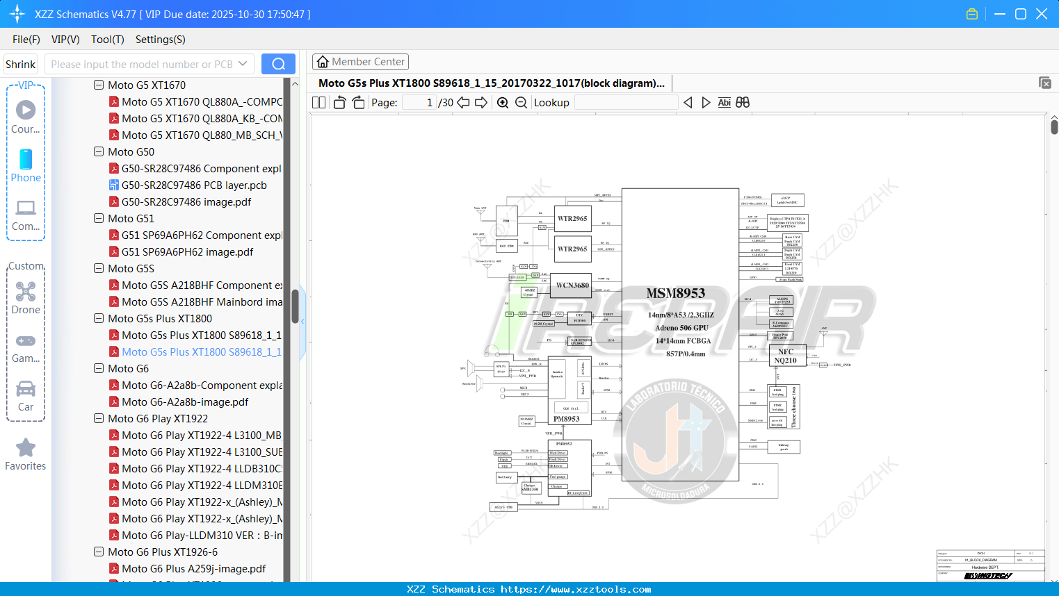Open G50-SR28C97486 PCB layer.pcb

click(x=188, y=185)
